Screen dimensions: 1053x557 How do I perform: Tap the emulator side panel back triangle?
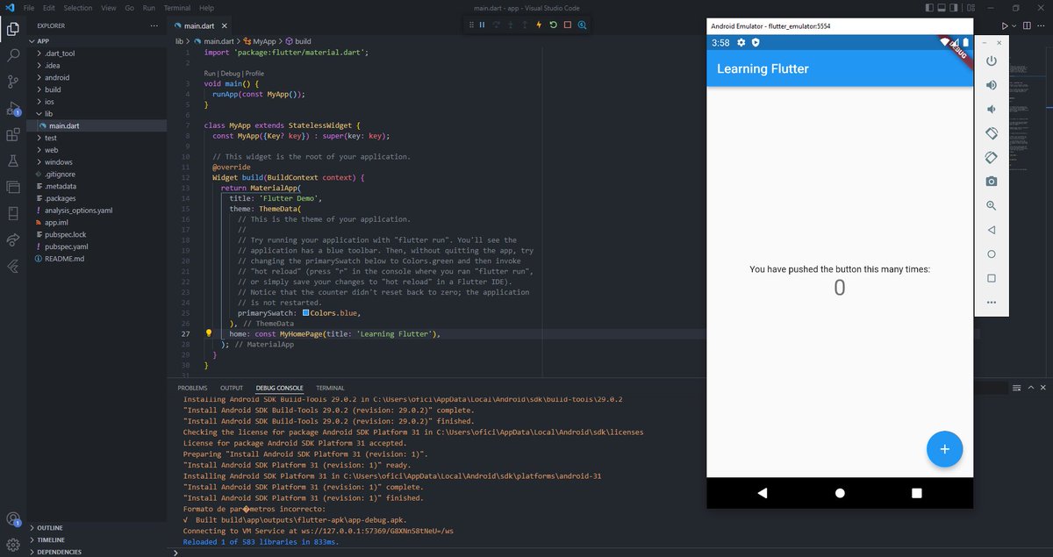pyautogui.click(x=992, y=230)
